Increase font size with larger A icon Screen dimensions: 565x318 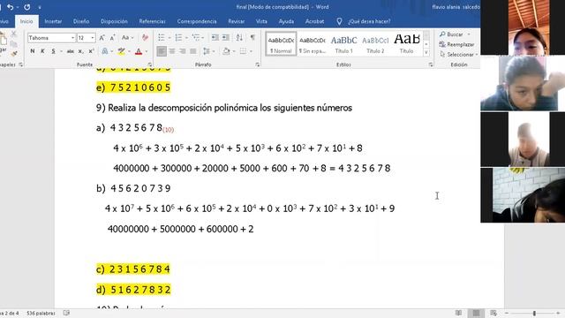102,38
